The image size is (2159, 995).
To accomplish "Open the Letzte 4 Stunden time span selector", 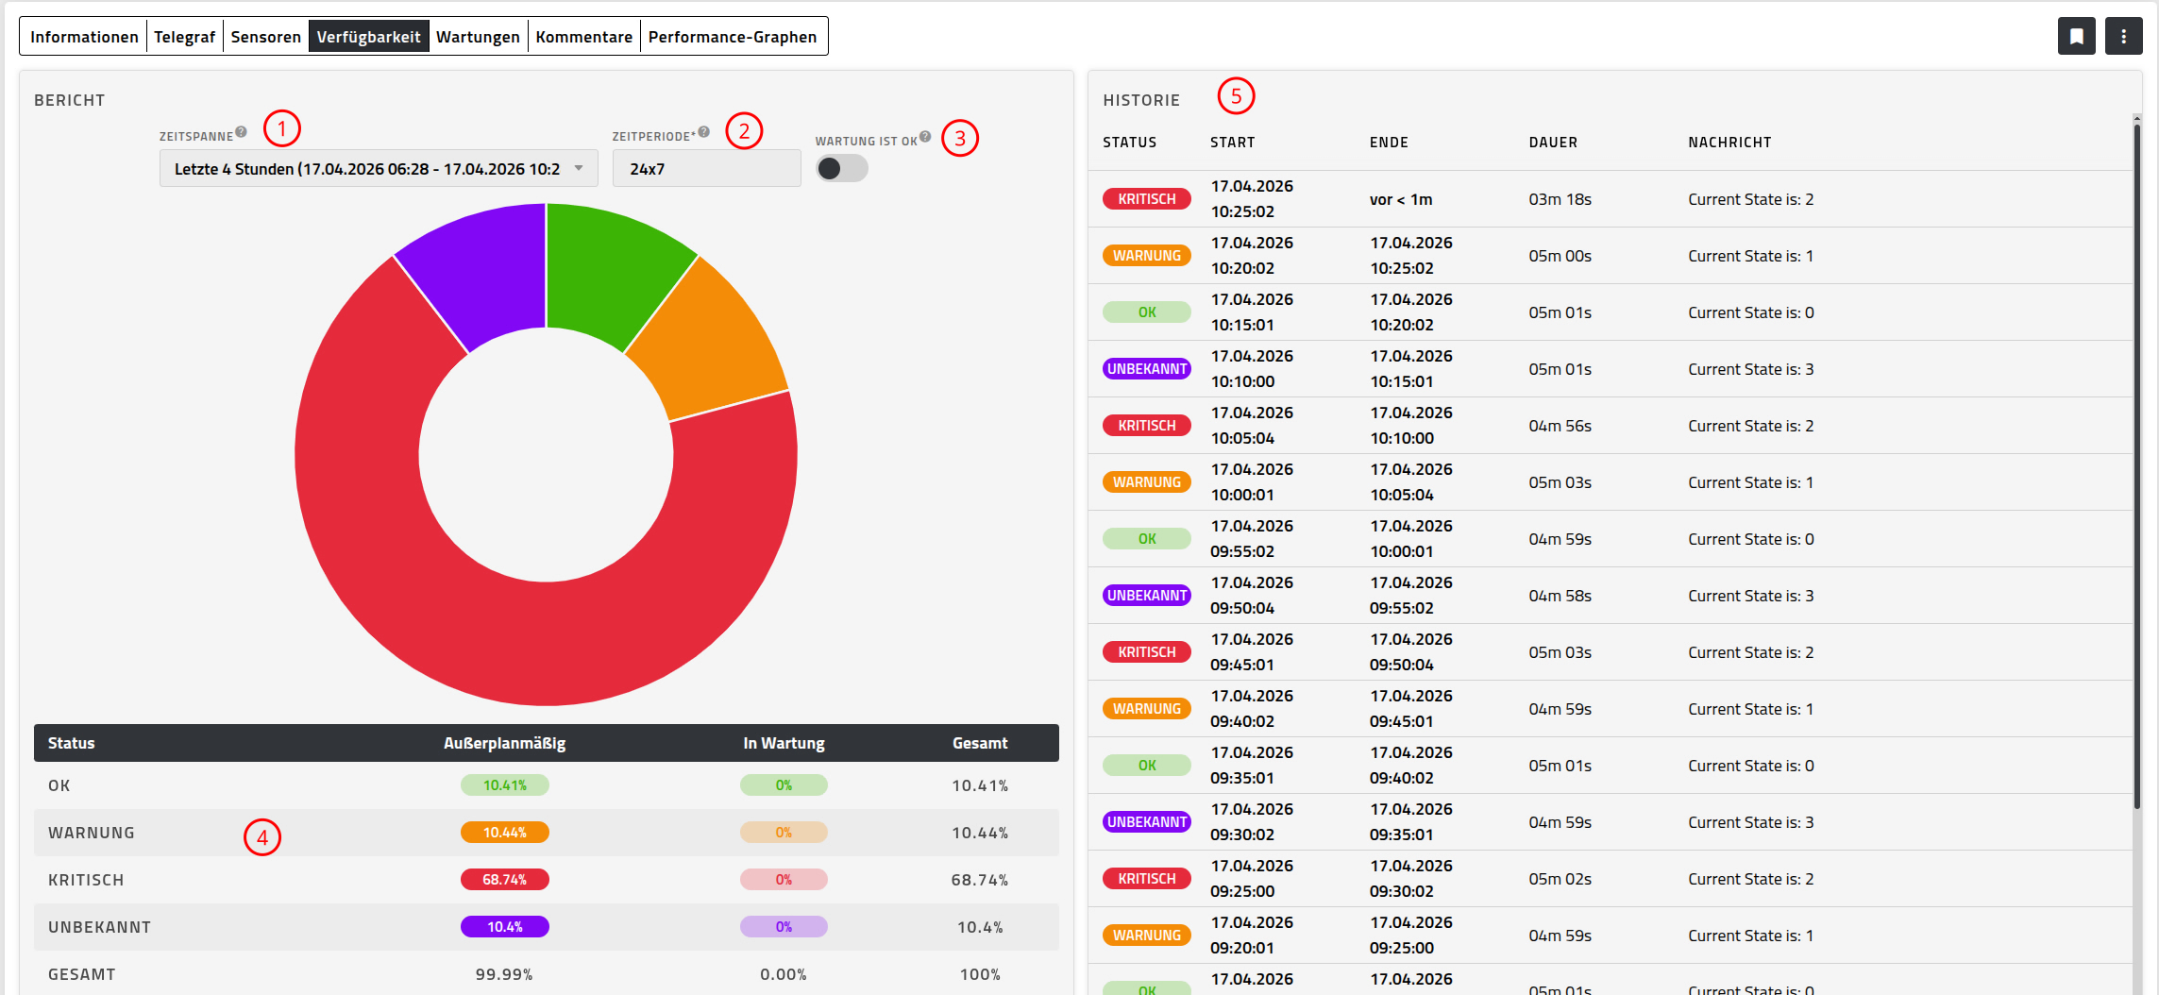I will 379,169.
